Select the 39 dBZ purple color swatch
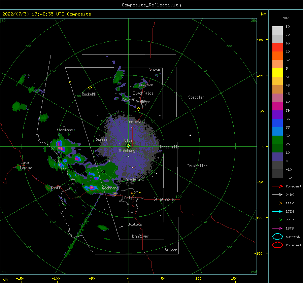This screenshot has width=303, height=283. [277, 114]
